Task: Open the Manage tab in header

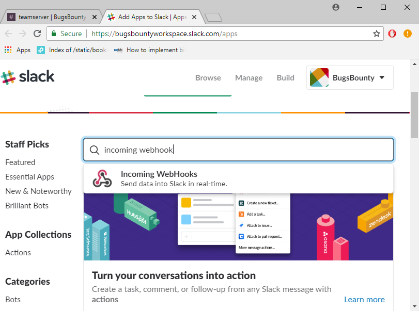Action: [249, 78]
